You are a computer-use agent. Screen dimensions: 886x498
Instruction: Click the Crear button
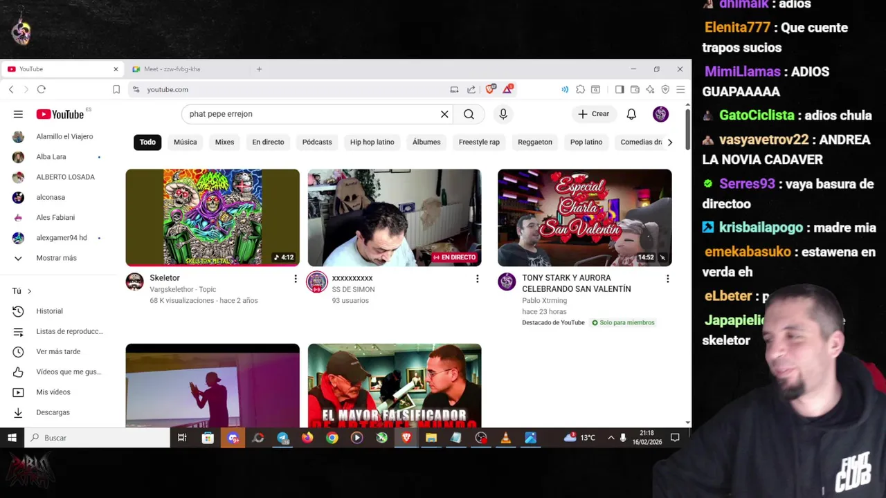click(x=593, y=114)
